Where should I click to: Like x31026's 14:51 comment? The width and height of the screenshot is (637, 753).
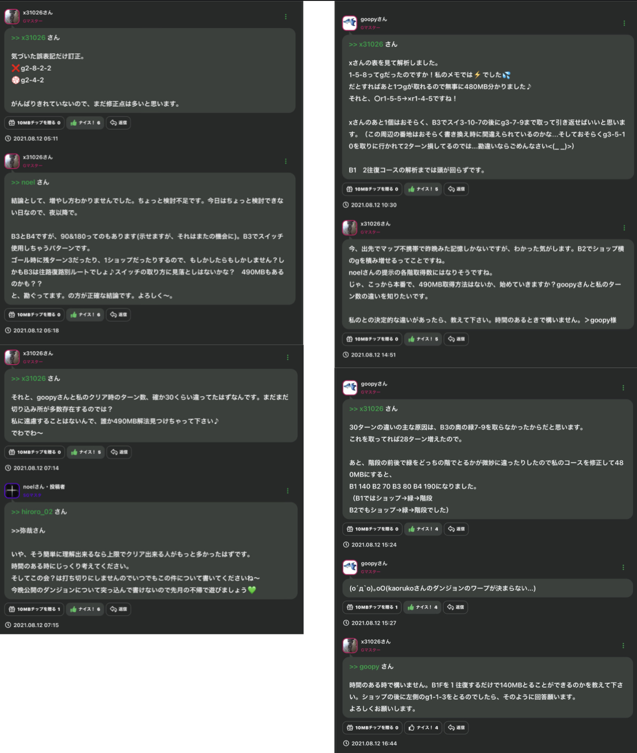point(423,339)
